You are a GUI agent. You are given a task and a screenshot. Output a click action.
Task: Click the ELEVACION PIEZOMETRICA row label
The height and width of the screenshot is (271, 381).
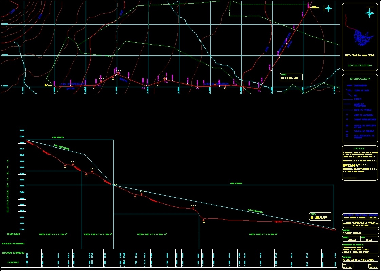[x=13, y=244]
